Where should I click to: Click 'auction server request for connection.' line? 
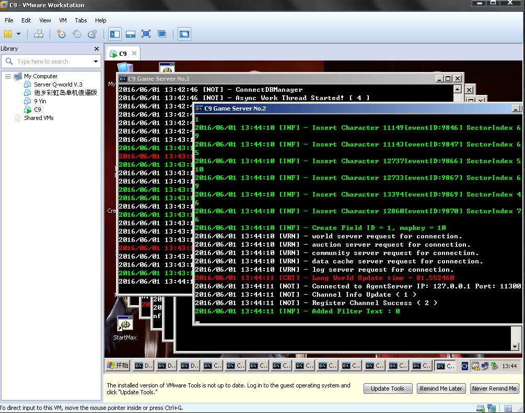[x=333, y=245]
